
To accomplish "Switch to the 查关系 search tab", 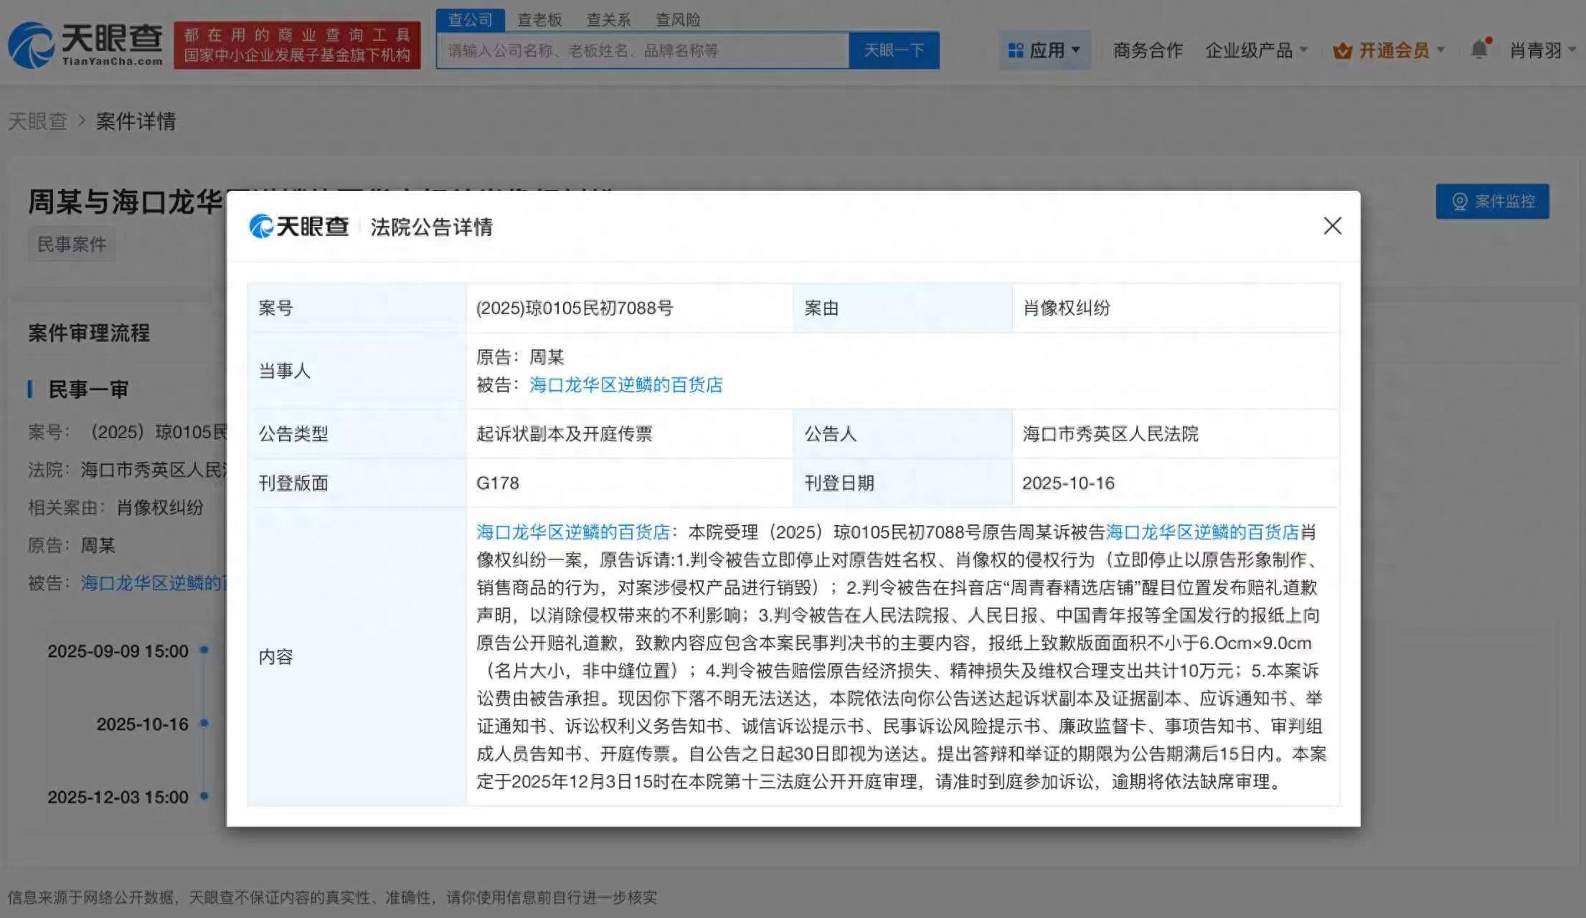I will click(608, 20).
